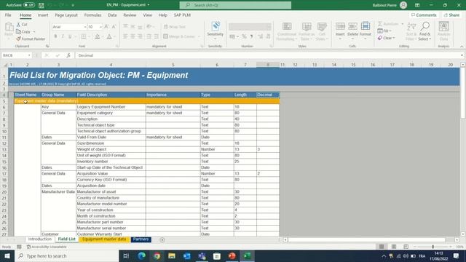
Task: Switch to the Page Layout tab
Action: pos(66,15)
